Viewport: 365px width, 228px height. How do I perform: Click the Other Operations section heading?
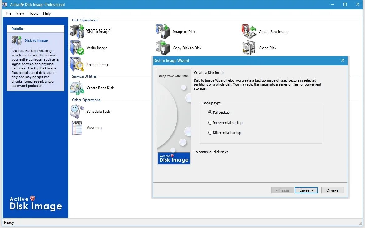click(86, 100)
